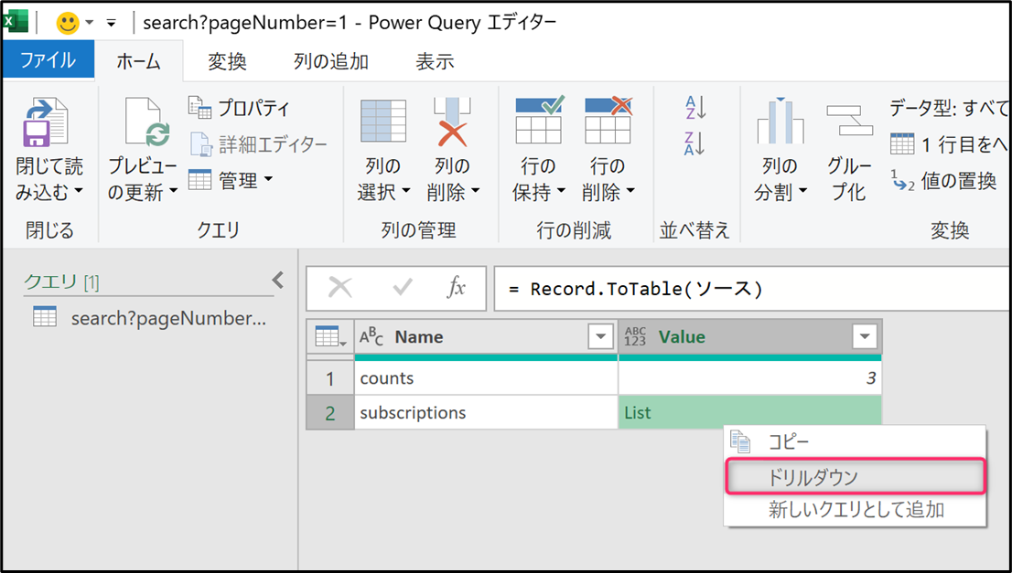Select row number 2 header
The width and height of the screenshot is (1012, 573).
[330, 412]
